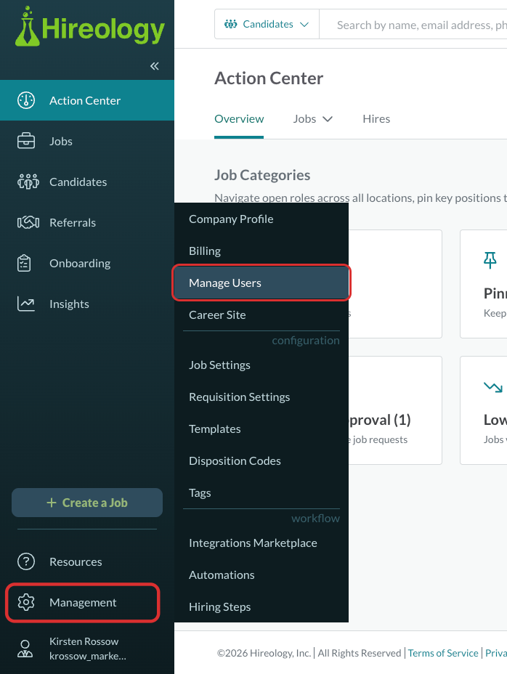Click the Insights chart icon
Image resolution: width=507 pixels, height=674 pixels.
tap(26, 304)
